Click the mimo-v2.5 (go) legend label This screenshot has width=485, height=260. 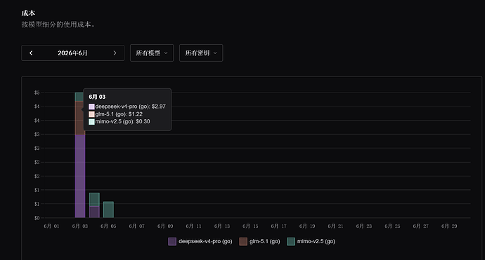pyautogui.click(x=316, y=242)
